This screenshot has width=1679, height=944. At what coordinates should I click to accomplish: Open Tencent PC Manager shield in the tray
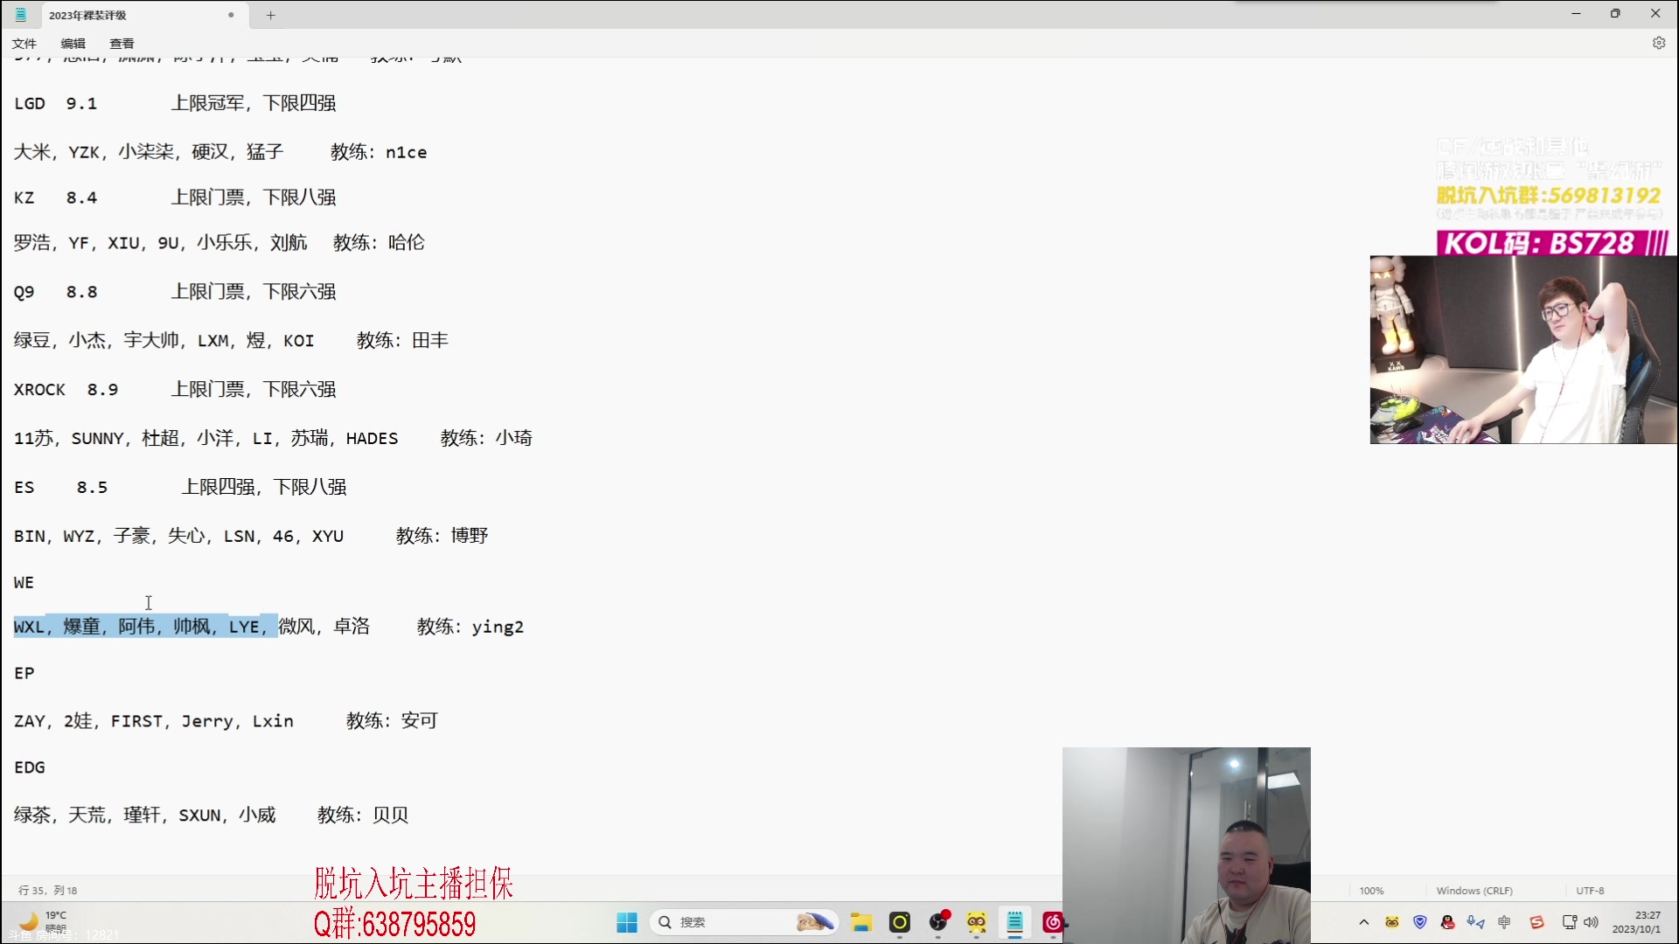[x=1419, y=923]
